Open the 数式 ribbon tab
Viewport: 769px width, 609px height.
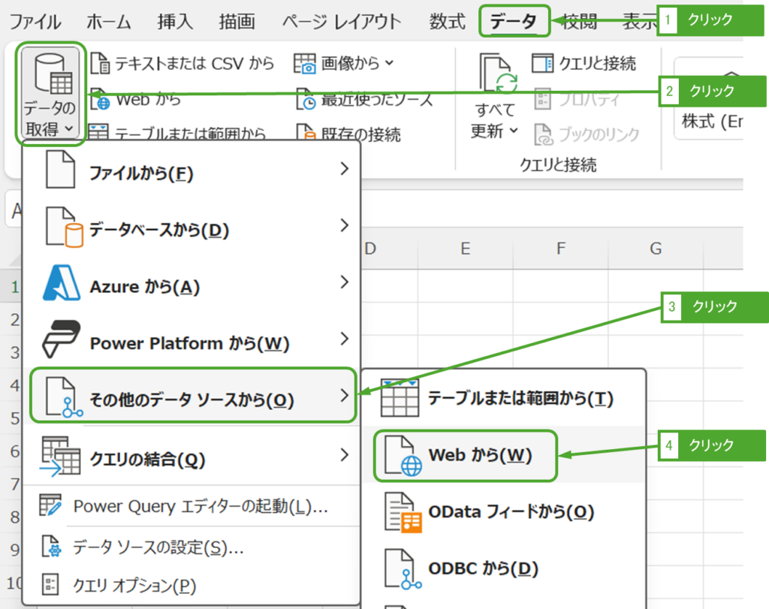pos(448,22)
